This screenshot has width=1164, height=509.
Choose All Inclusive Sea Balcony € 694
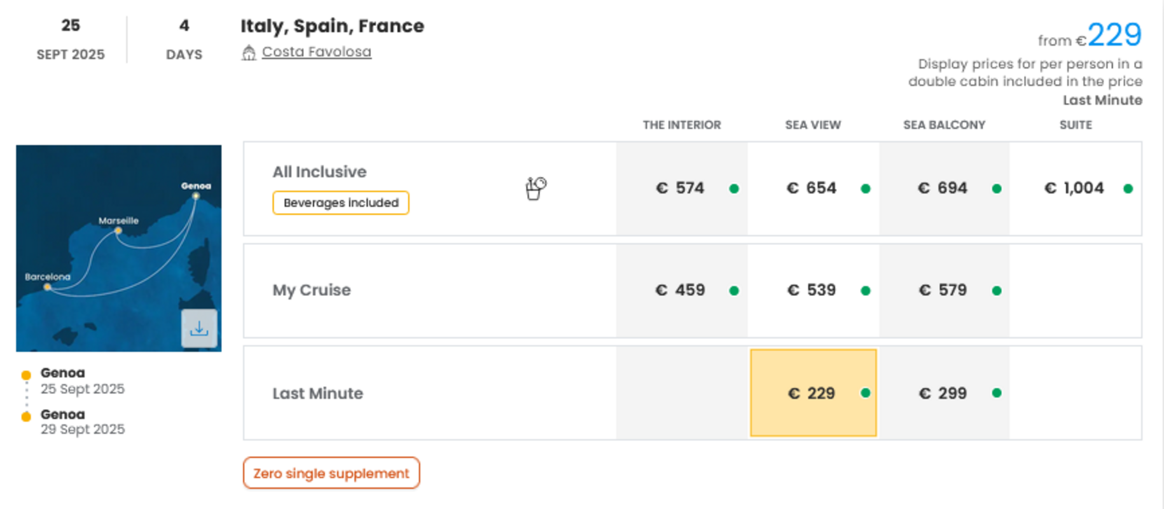coord(944,188)
